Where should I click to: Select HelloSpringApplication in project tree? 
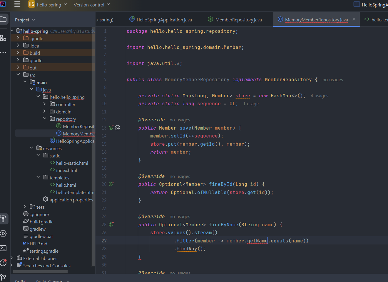[72, 141]
